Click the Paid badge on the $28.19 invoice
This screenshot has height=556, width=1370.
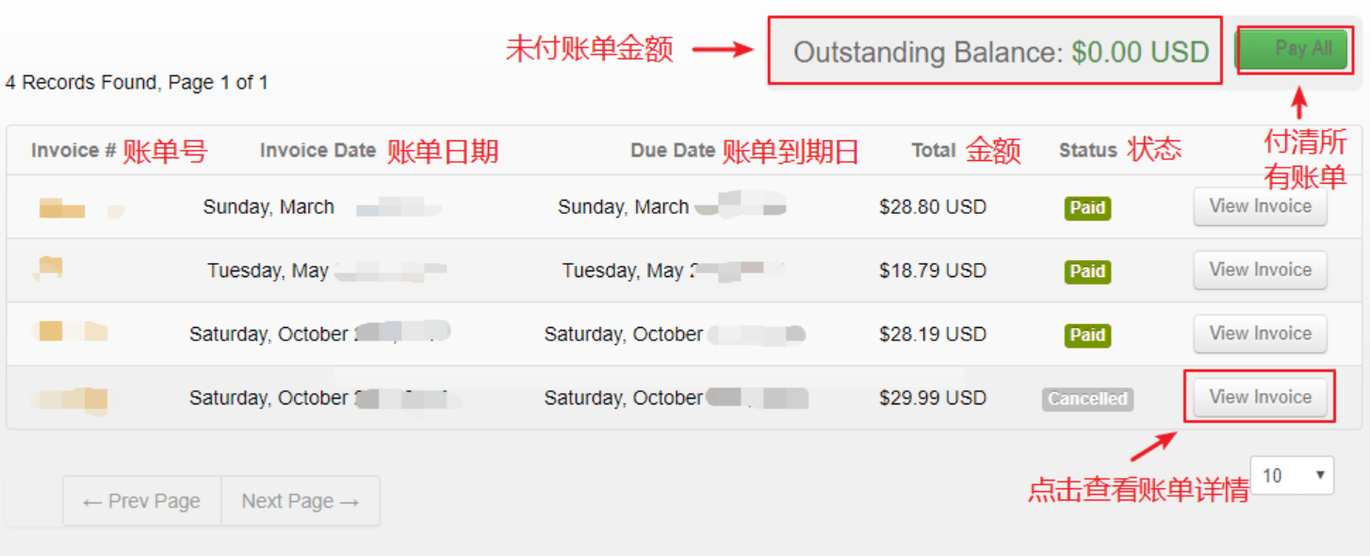(1087, 335)
